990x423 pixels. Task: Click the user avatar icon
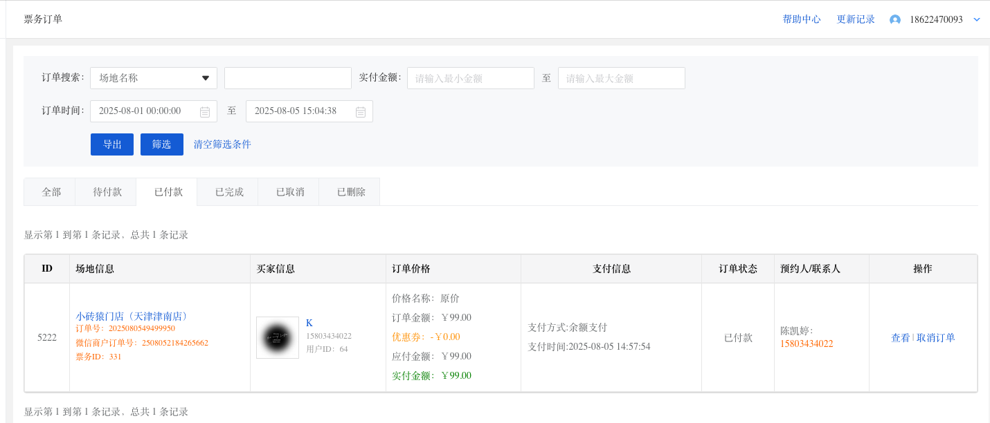coord(894,20)
